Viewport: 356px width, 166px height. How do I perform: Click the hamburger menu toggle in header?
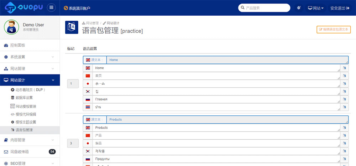[52, 8]
